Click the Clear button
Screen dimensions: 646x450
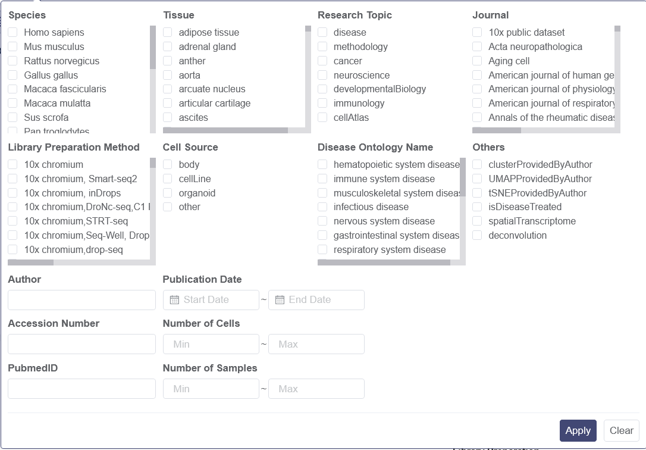point(621,430)
